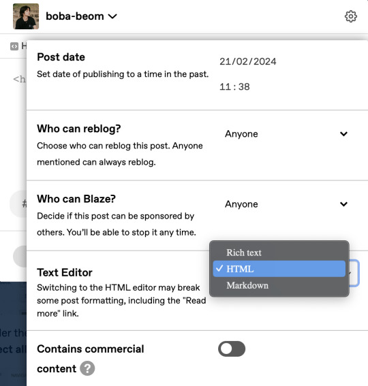Image resolution: width=368 pixels, height=386 pixels.
Task: Expand the boba-beom blog selector chevron
Action: tap(112, 16)
